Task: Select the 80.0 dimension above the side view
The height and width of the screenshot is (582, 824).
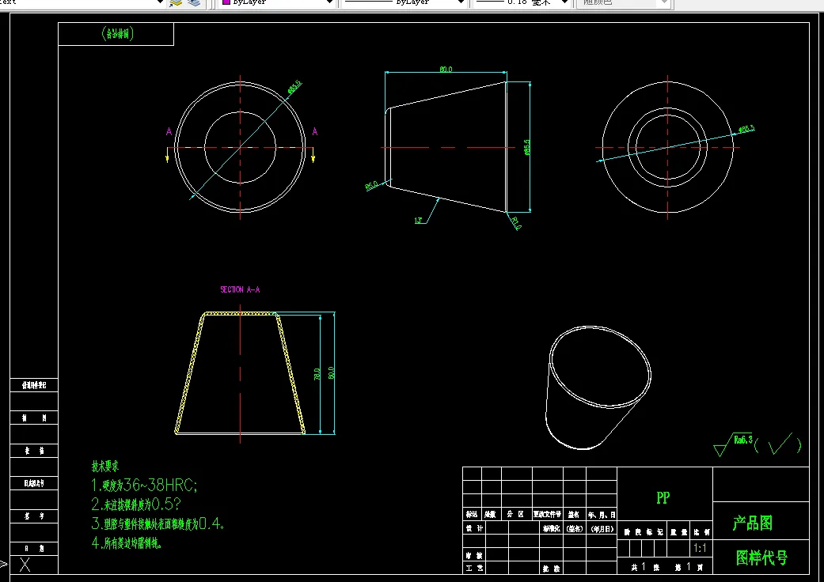Action: [x=446, y=70]
